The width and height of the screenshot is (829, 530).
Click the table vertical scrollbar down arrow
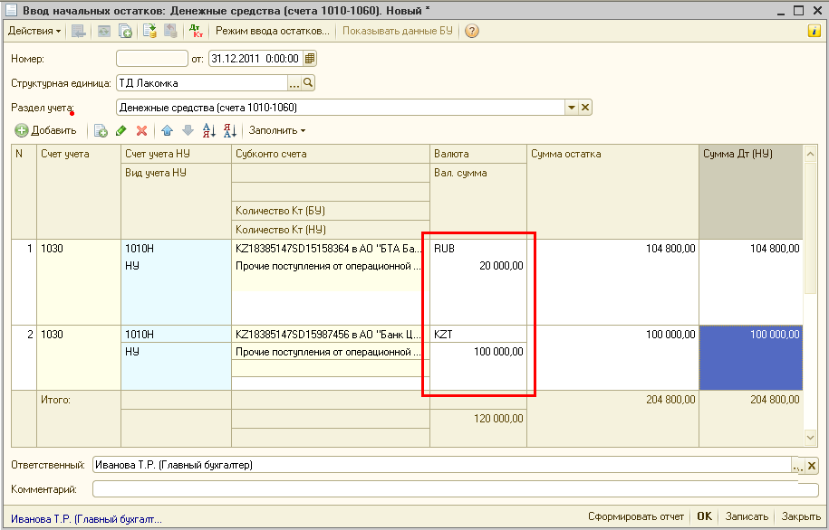pyautogui.click(x=811, y=437)
